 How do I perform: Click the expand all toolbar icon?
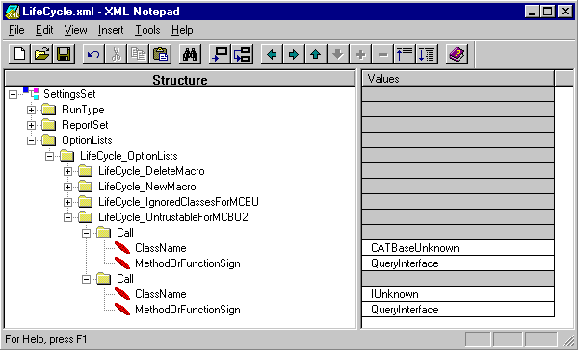tap(427, 55)
